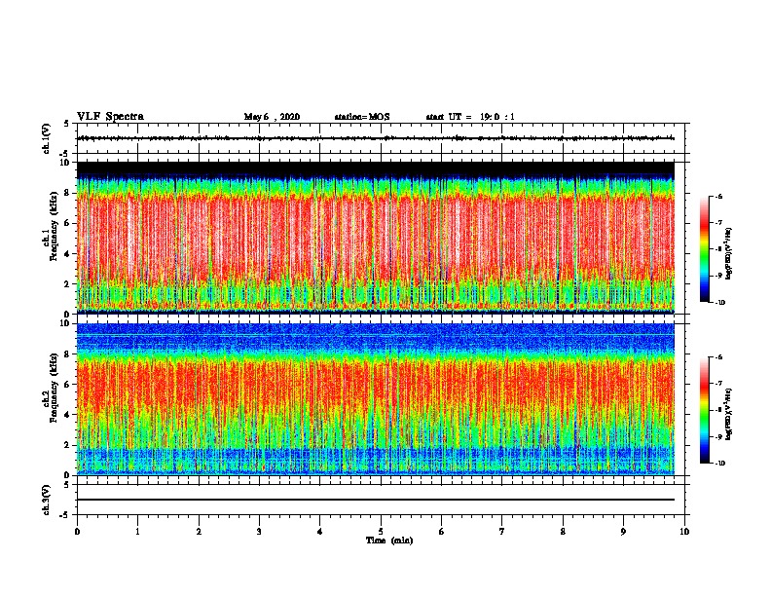Click the "8" kHz tick of ch.1 spectrogram
Viewport: 771px width, 596px height.
[x=68, y=193]
